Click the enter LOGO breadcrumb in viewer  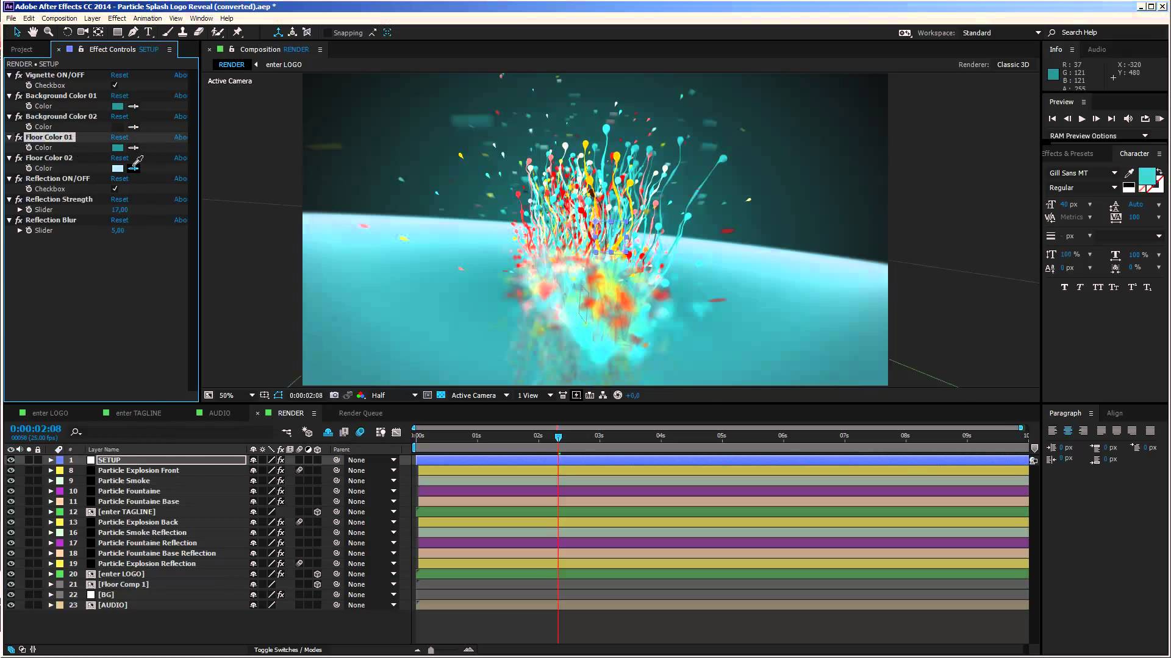284,65
